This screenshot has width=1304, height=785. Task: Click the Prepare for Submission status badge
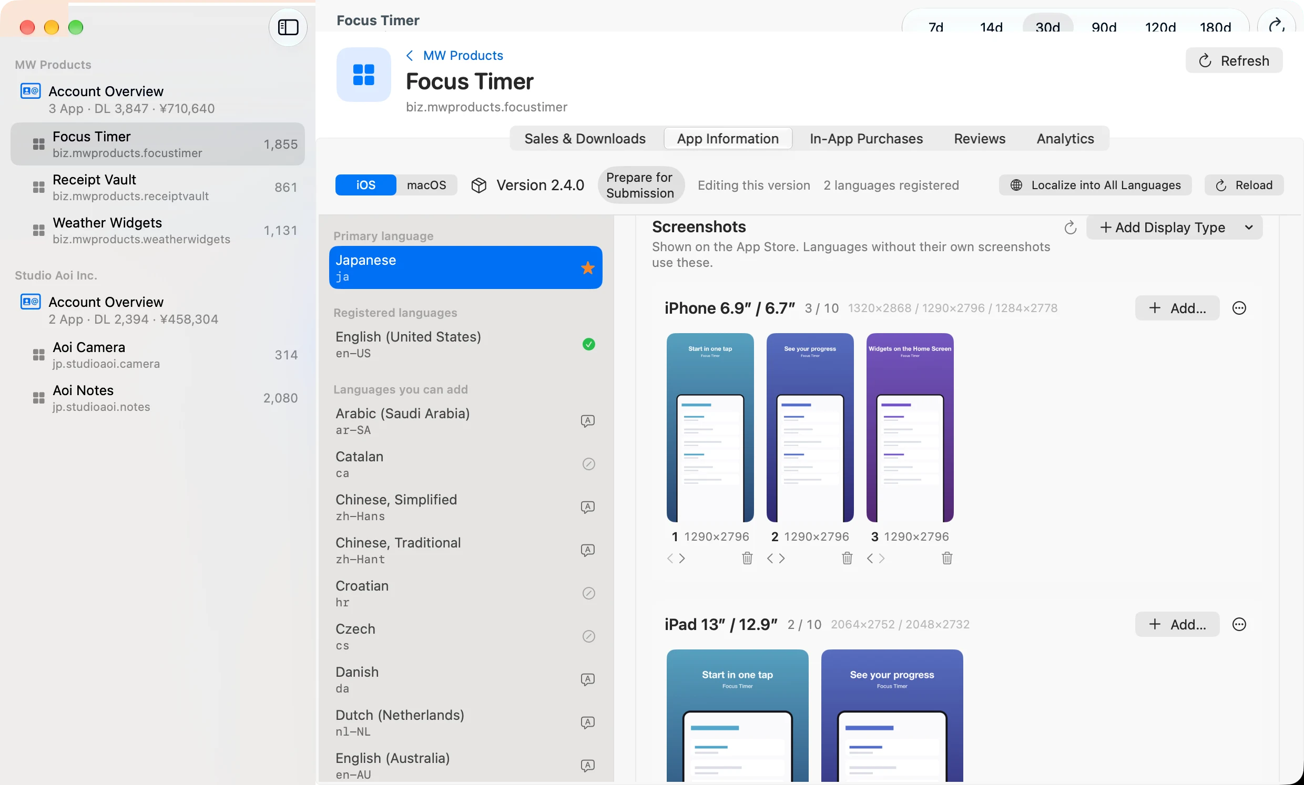coord(641,185)
